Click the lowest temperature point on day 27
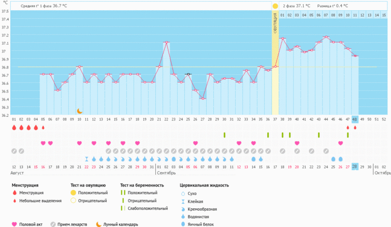Viewport: 391px width, 227px height. click(203, 99)
